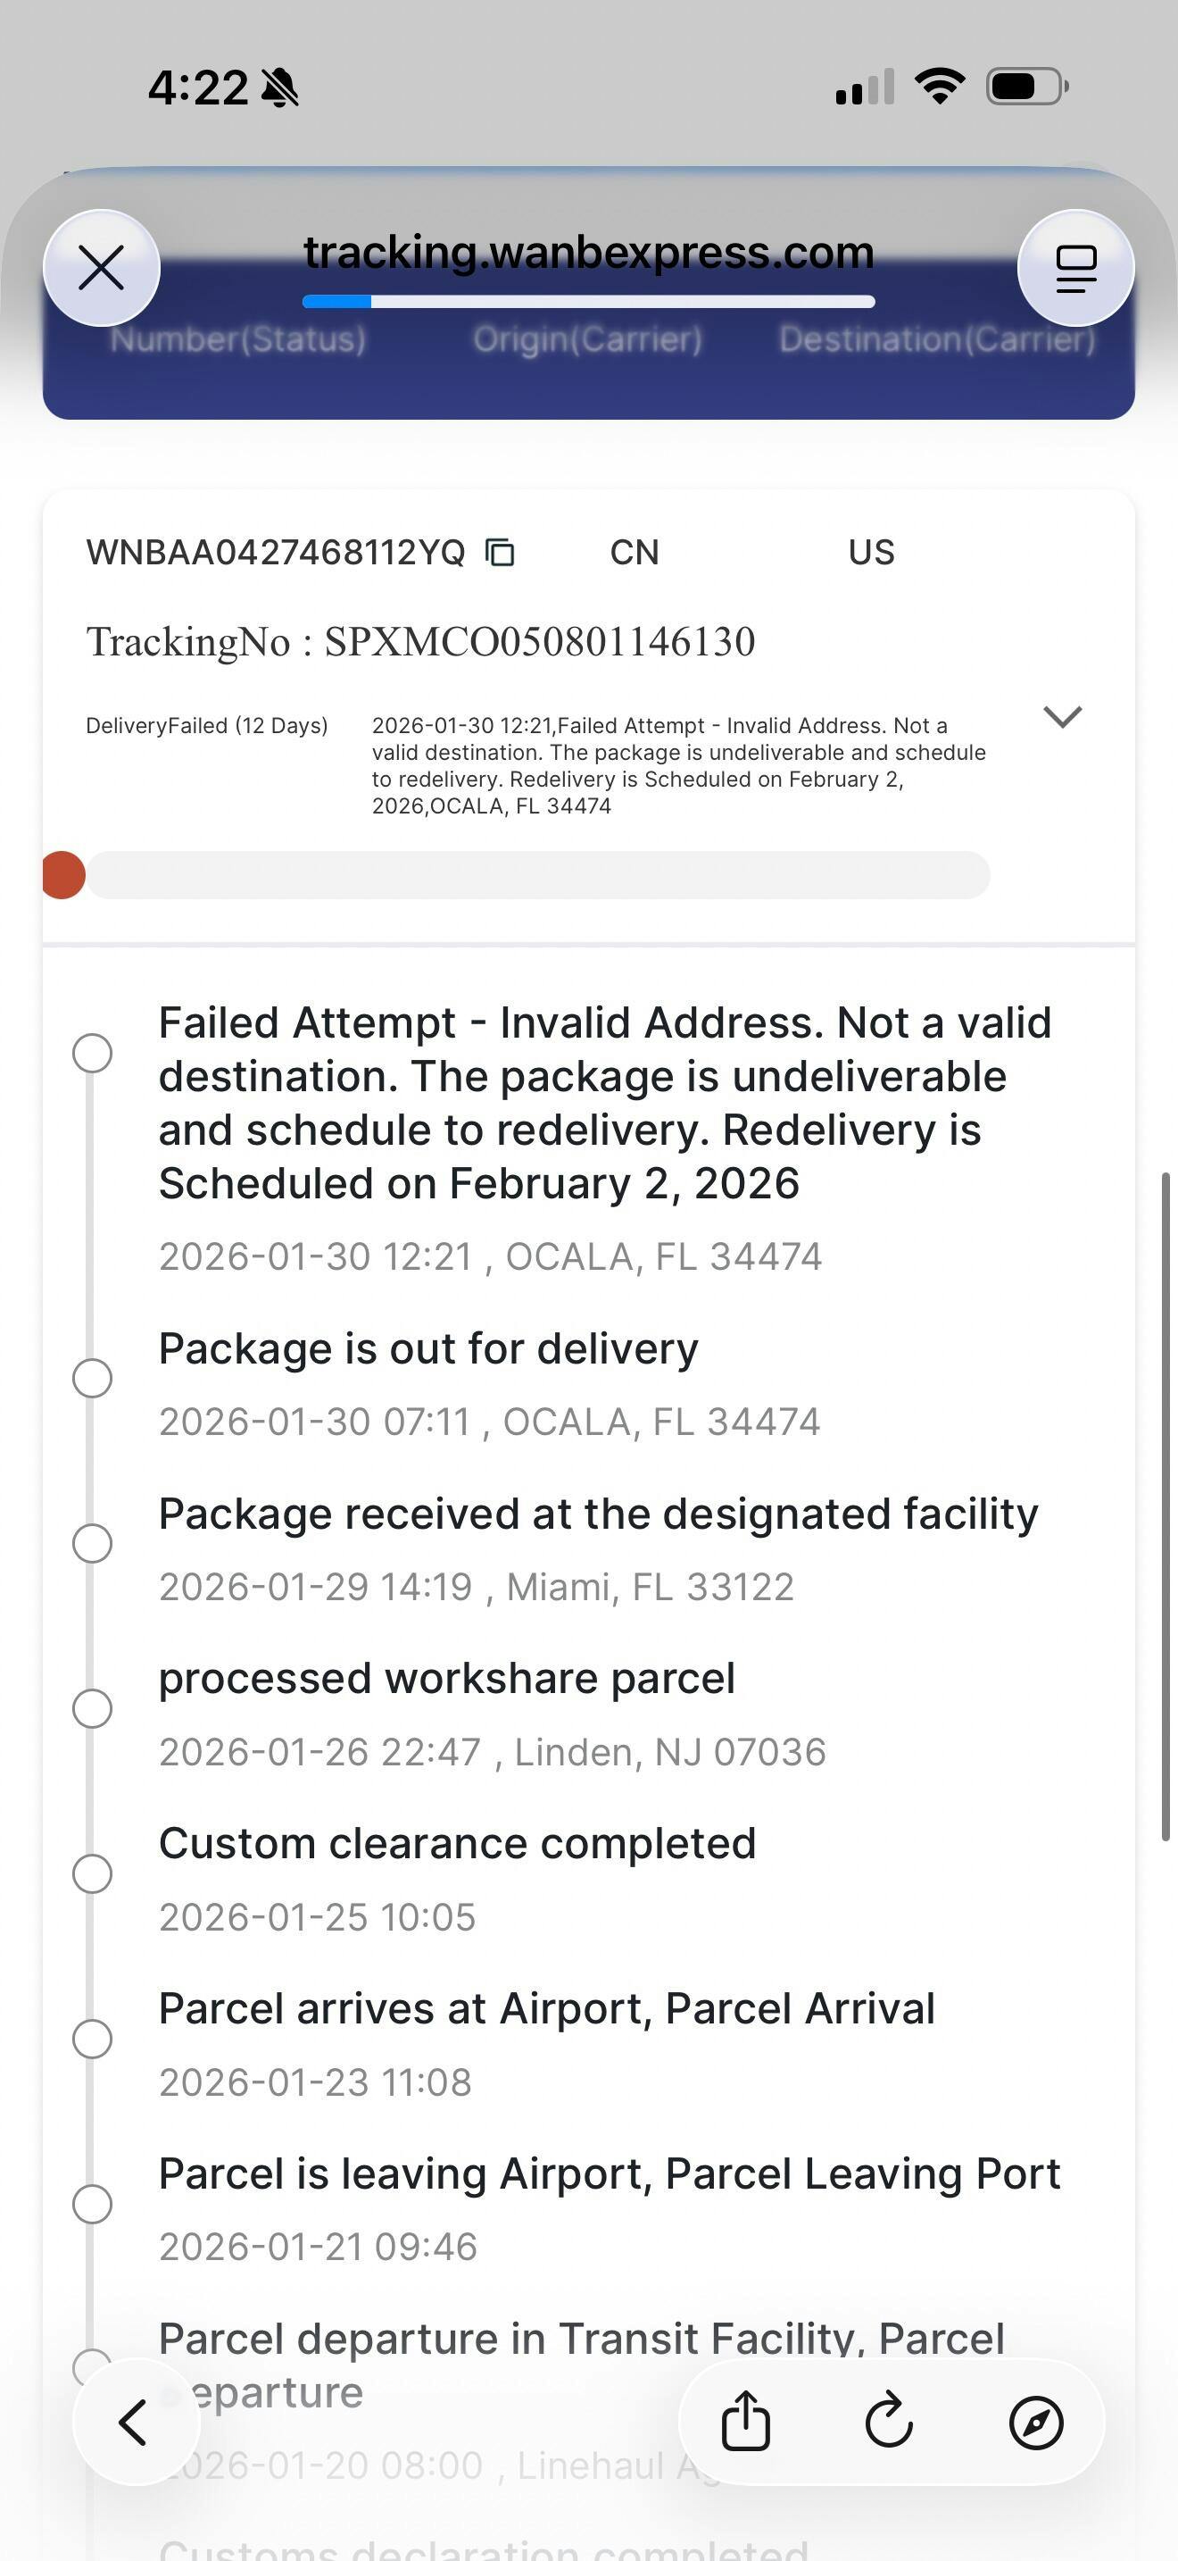Select the Failed Attempt timeline circle

click(x=93, y=1053)
